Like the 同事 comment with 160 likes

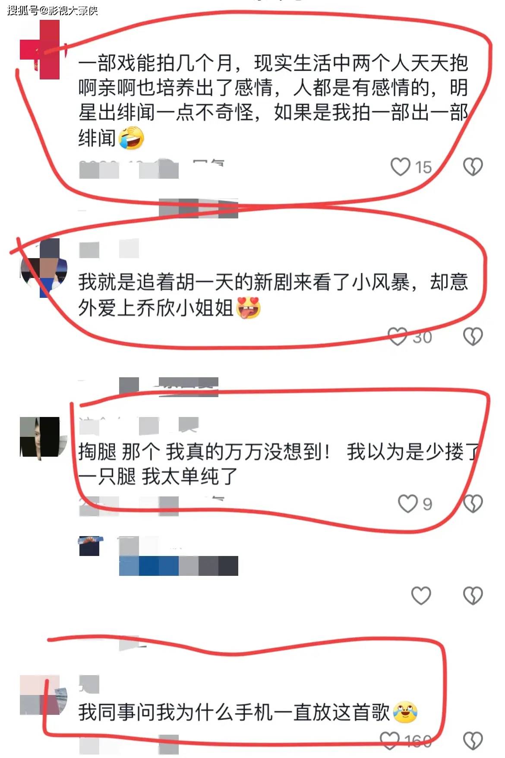[x=390, y=741]
